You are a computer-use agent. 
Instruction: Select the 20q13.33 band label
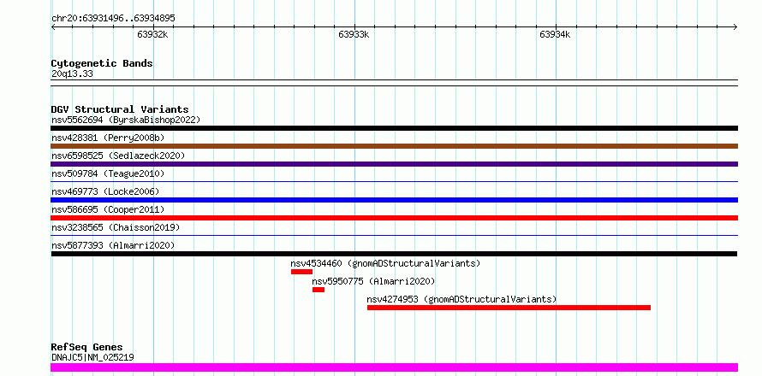[x=73, y=74]
